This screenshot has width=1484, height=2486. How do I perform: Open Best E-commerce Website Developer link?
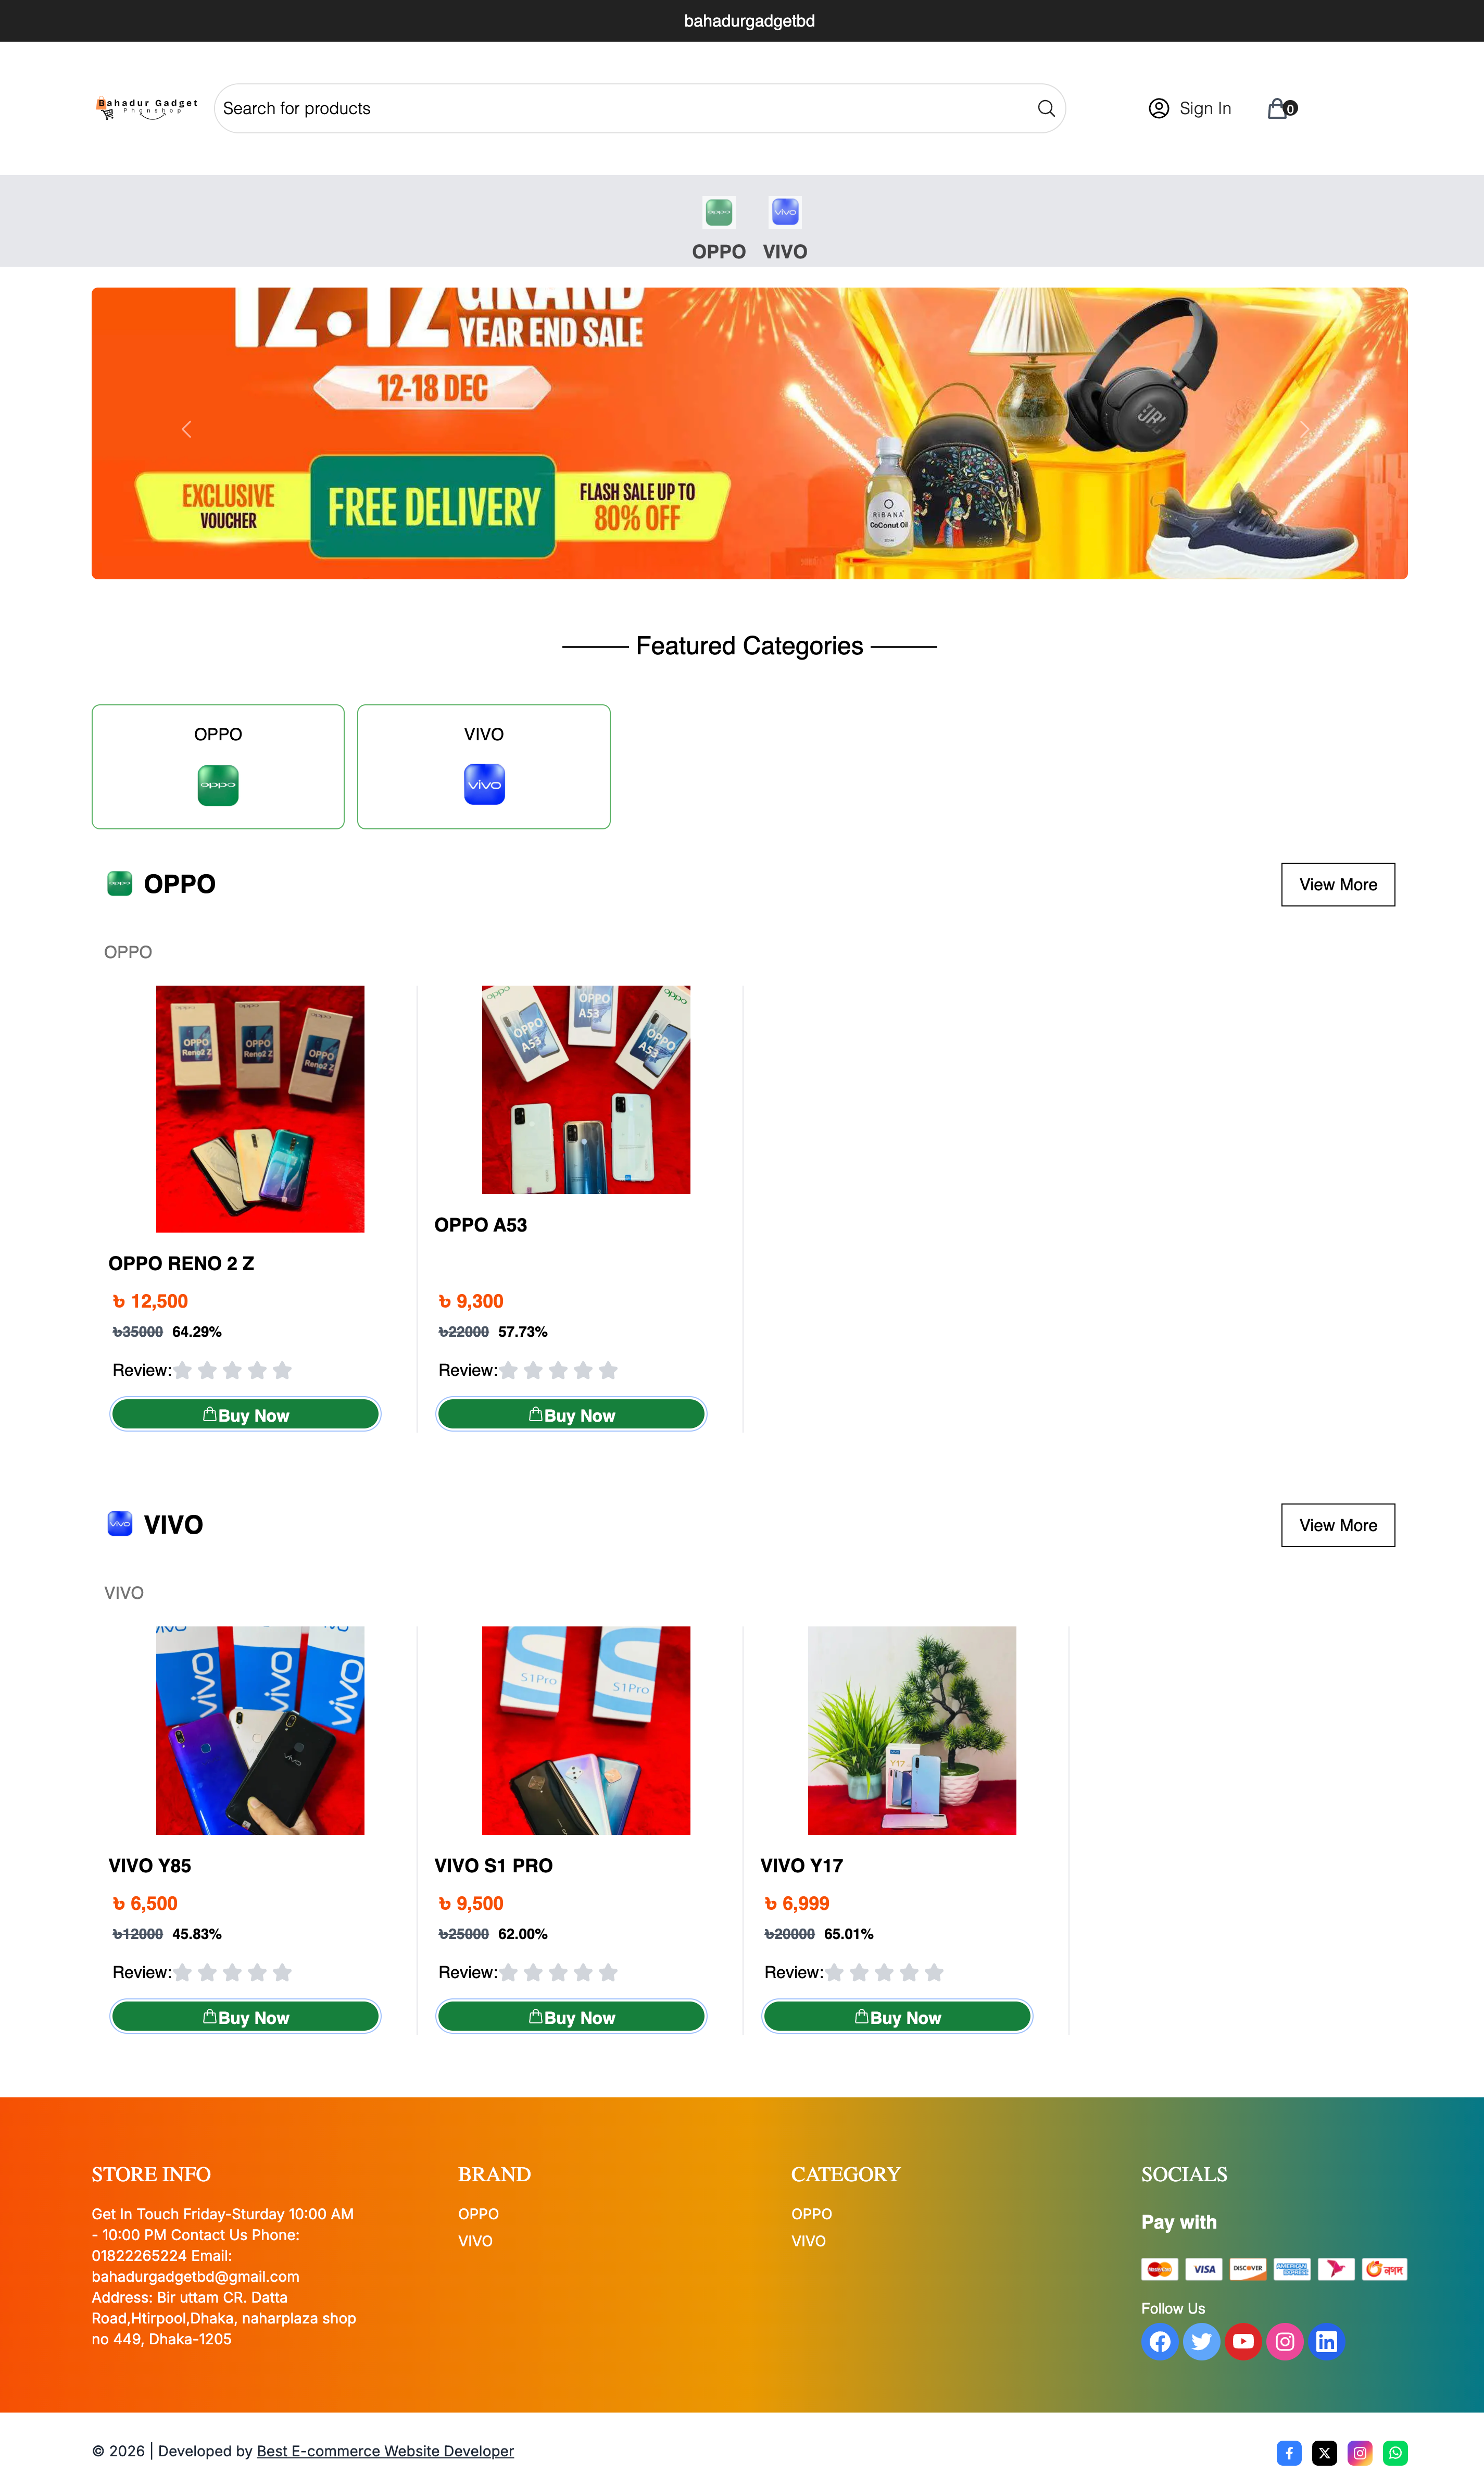coord(385,2451)
